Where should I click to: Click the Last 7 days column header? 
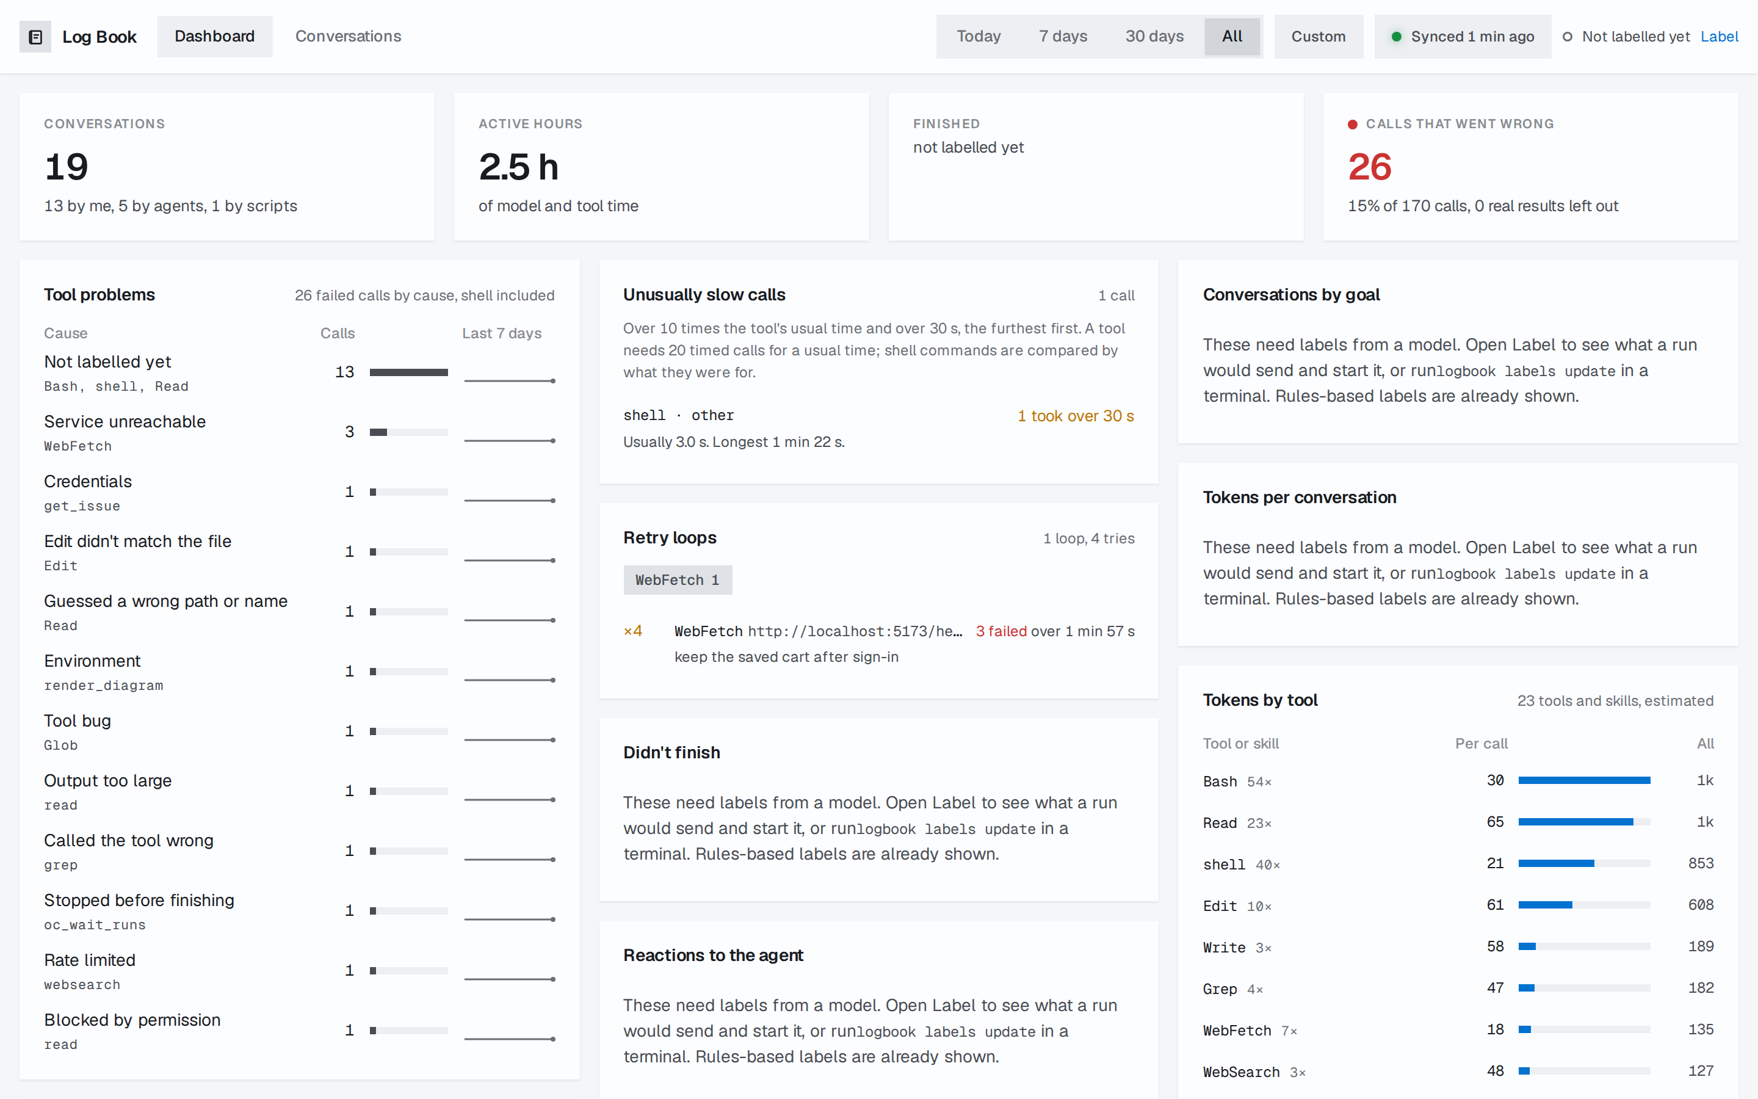(x=501, y=333)
